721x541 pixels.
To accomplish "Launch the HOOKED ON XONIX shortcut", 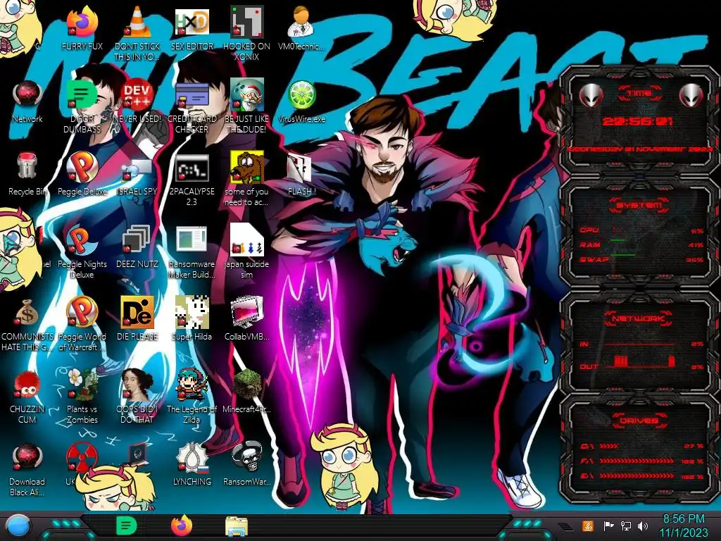I will point(246,23).
